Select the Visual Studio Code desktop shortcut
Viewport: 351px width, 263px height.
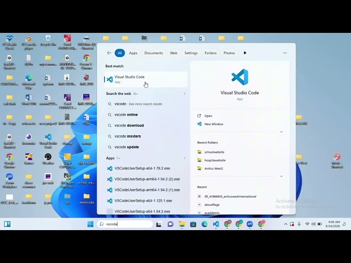click(x=48, y=141)
